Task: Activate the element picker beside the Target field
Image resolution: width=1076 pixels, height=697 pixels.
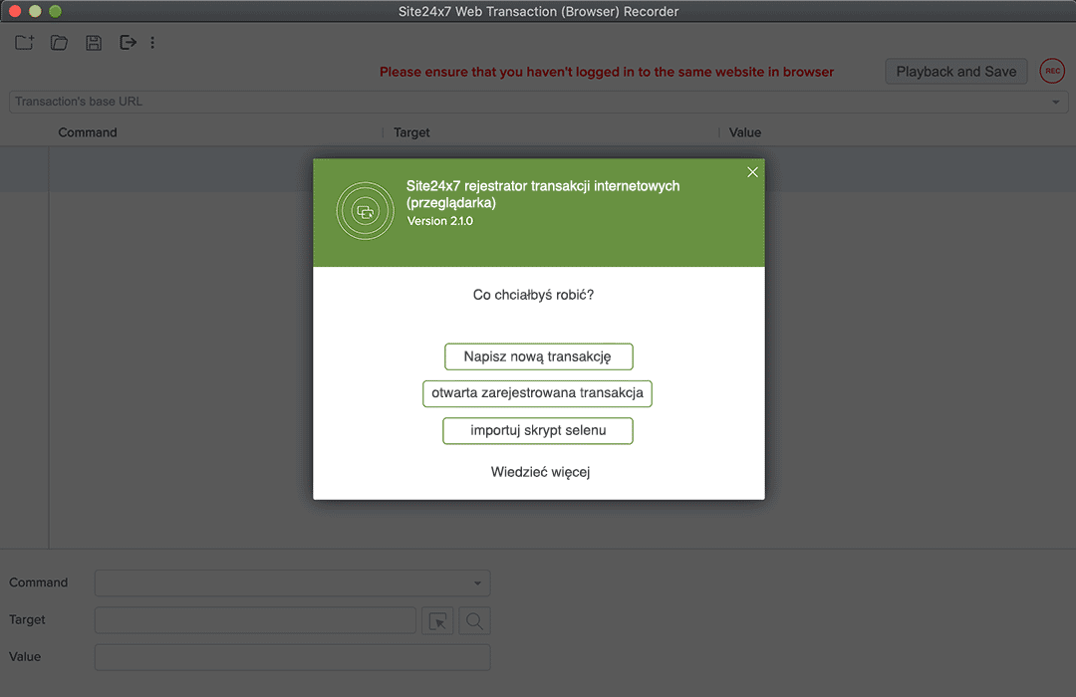Action: tap(437, 620)
